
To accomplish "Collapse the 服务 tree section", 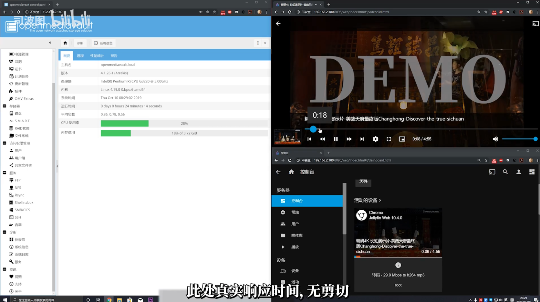I will coord(5,173).
